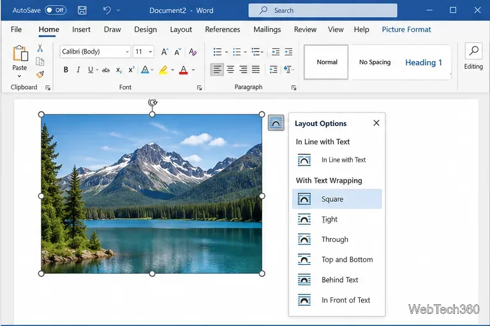Open the Bullets list dropdown arrow
This screenshot has width=490, height=326.
tap(226, 52)
